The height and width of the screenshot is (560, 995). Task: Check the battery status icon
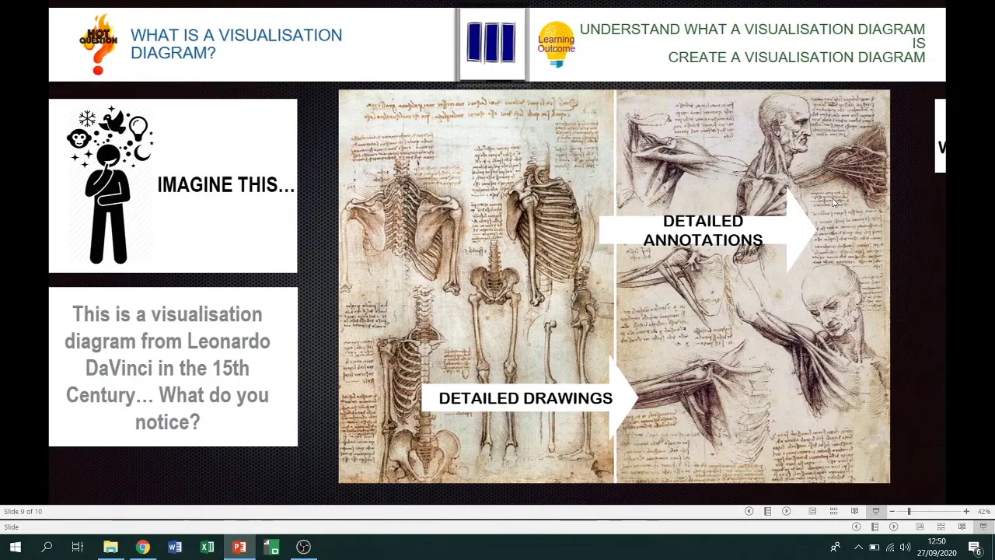(x=874, y=548)
